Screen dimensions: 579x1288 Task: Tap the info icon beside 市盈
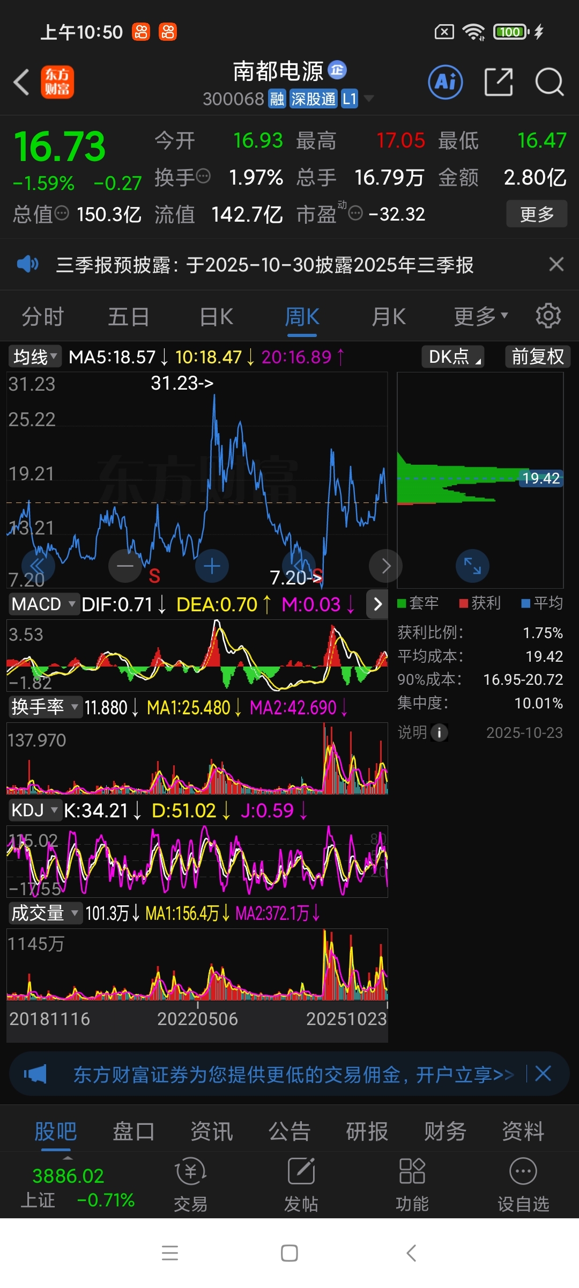pos(355,214)
